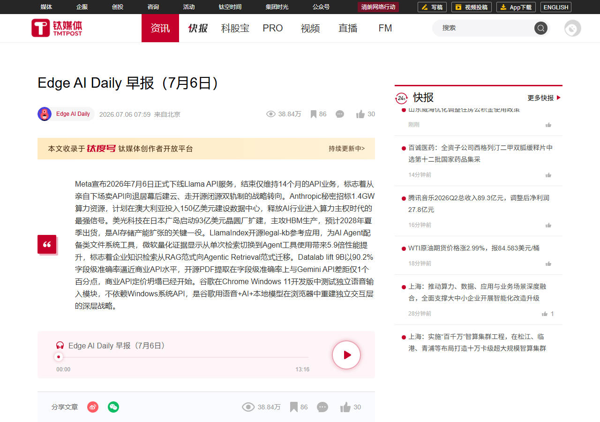600x422 pixels.
Task: Click the 写稿 button
Action: 432,7
